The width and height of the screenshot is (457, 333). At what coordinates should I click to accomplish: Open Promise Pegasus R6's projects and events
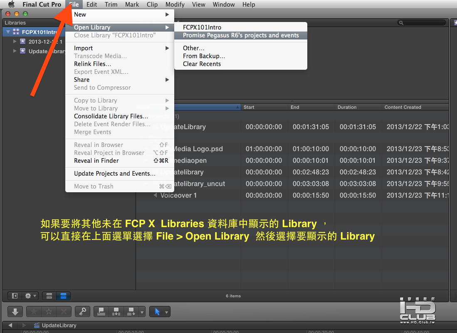[x=241, y=35]
